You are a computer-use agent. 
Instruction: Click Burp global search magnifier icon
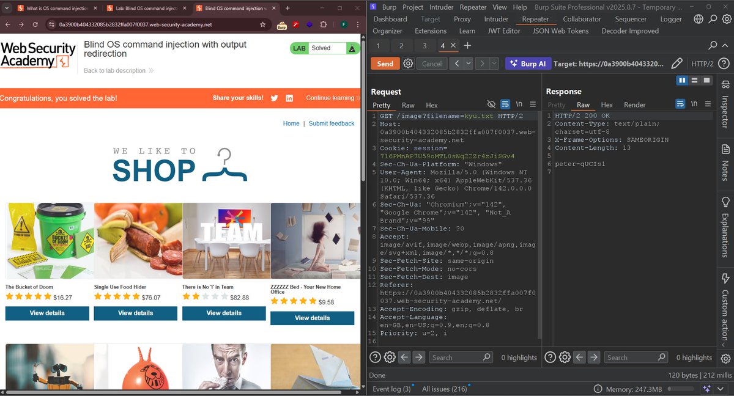click(712, 19)
